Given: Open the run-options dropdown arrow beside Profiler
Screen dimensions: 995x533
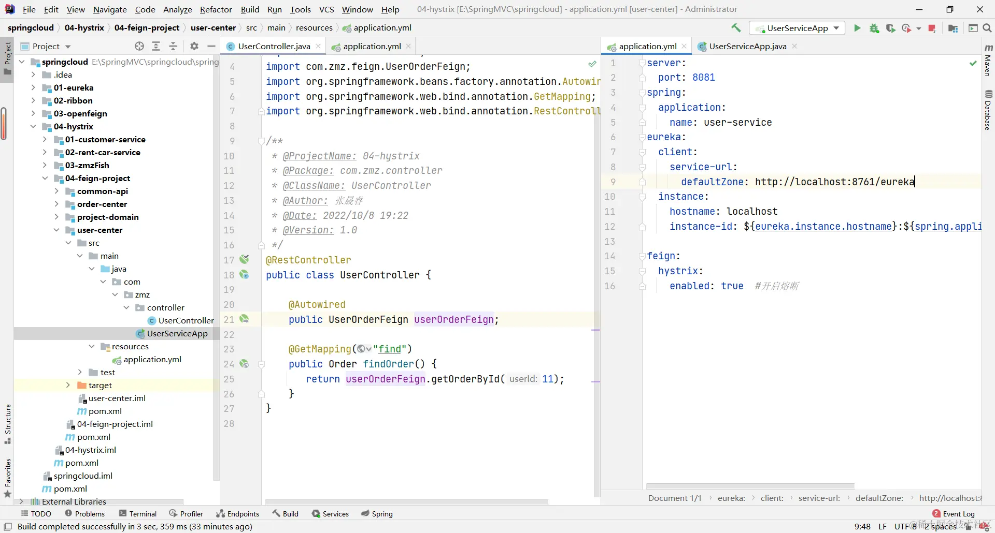Looking at the screenshot, I should pos(919,28).
